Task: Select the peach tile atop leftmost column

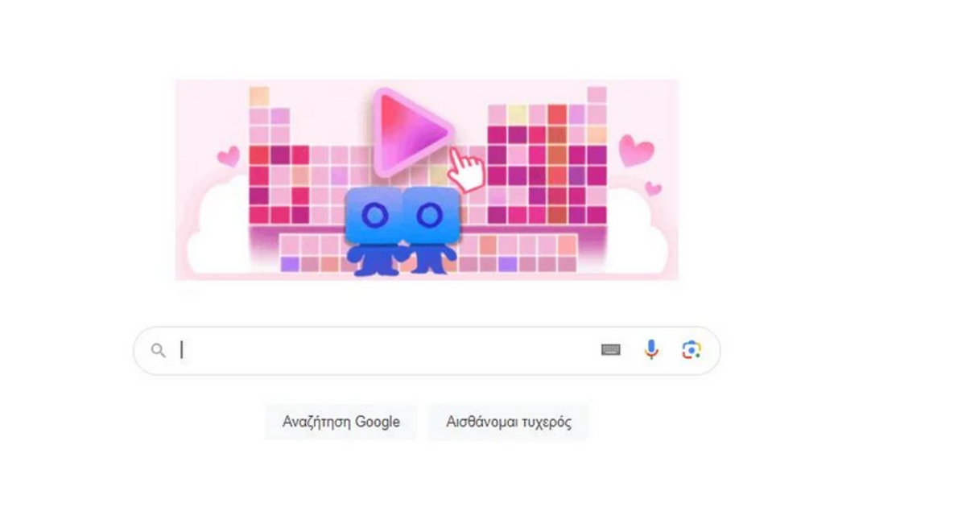Action: tap(258, 97)
